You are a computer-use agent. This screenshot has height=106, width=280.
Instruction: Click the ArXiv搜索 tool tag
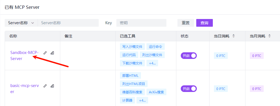pyautogui.click(x=156, y=92)
